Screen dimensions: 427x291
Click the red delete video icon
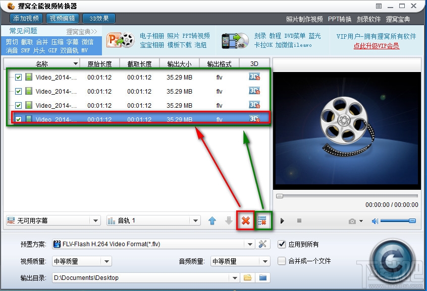pos(245,221)
